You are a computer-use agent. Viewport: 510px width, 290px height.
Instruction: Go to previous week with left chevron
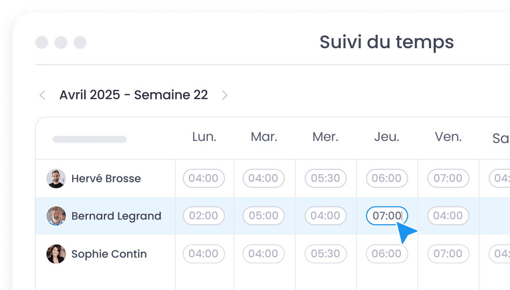[43, 95]
